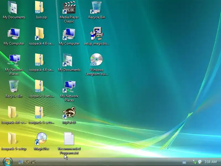Select the setup_magicdis... installer icon

click(x=96, y=33)
